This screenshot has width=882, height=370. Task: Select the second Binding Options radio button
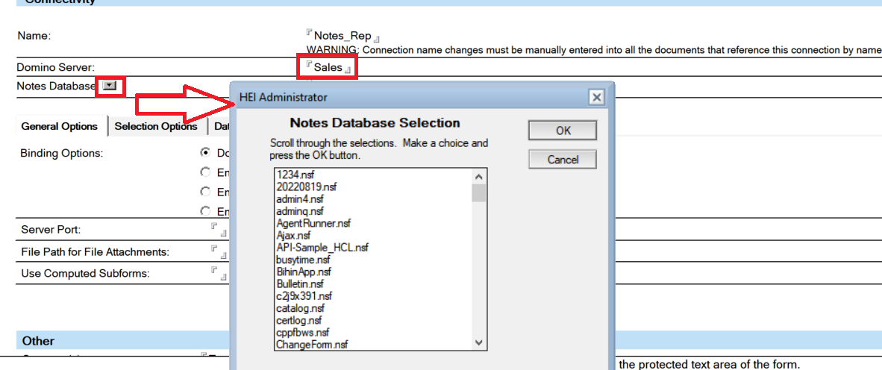204,172
